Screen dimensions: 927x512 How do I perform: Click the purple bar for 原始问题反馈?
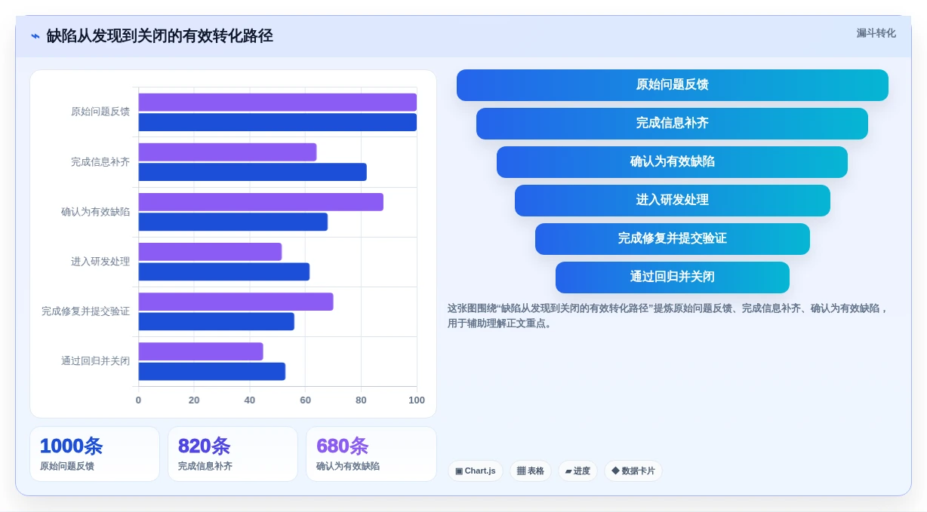click(x=277, y=102)
